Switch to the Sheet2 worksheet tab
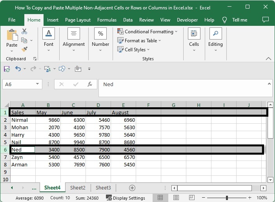The width and height of the screenshot is (275, 202). [78, 188]
